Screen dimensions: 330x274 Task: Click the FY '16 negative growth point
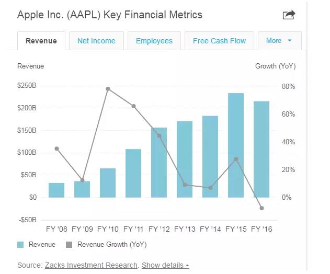click(261, 208)
